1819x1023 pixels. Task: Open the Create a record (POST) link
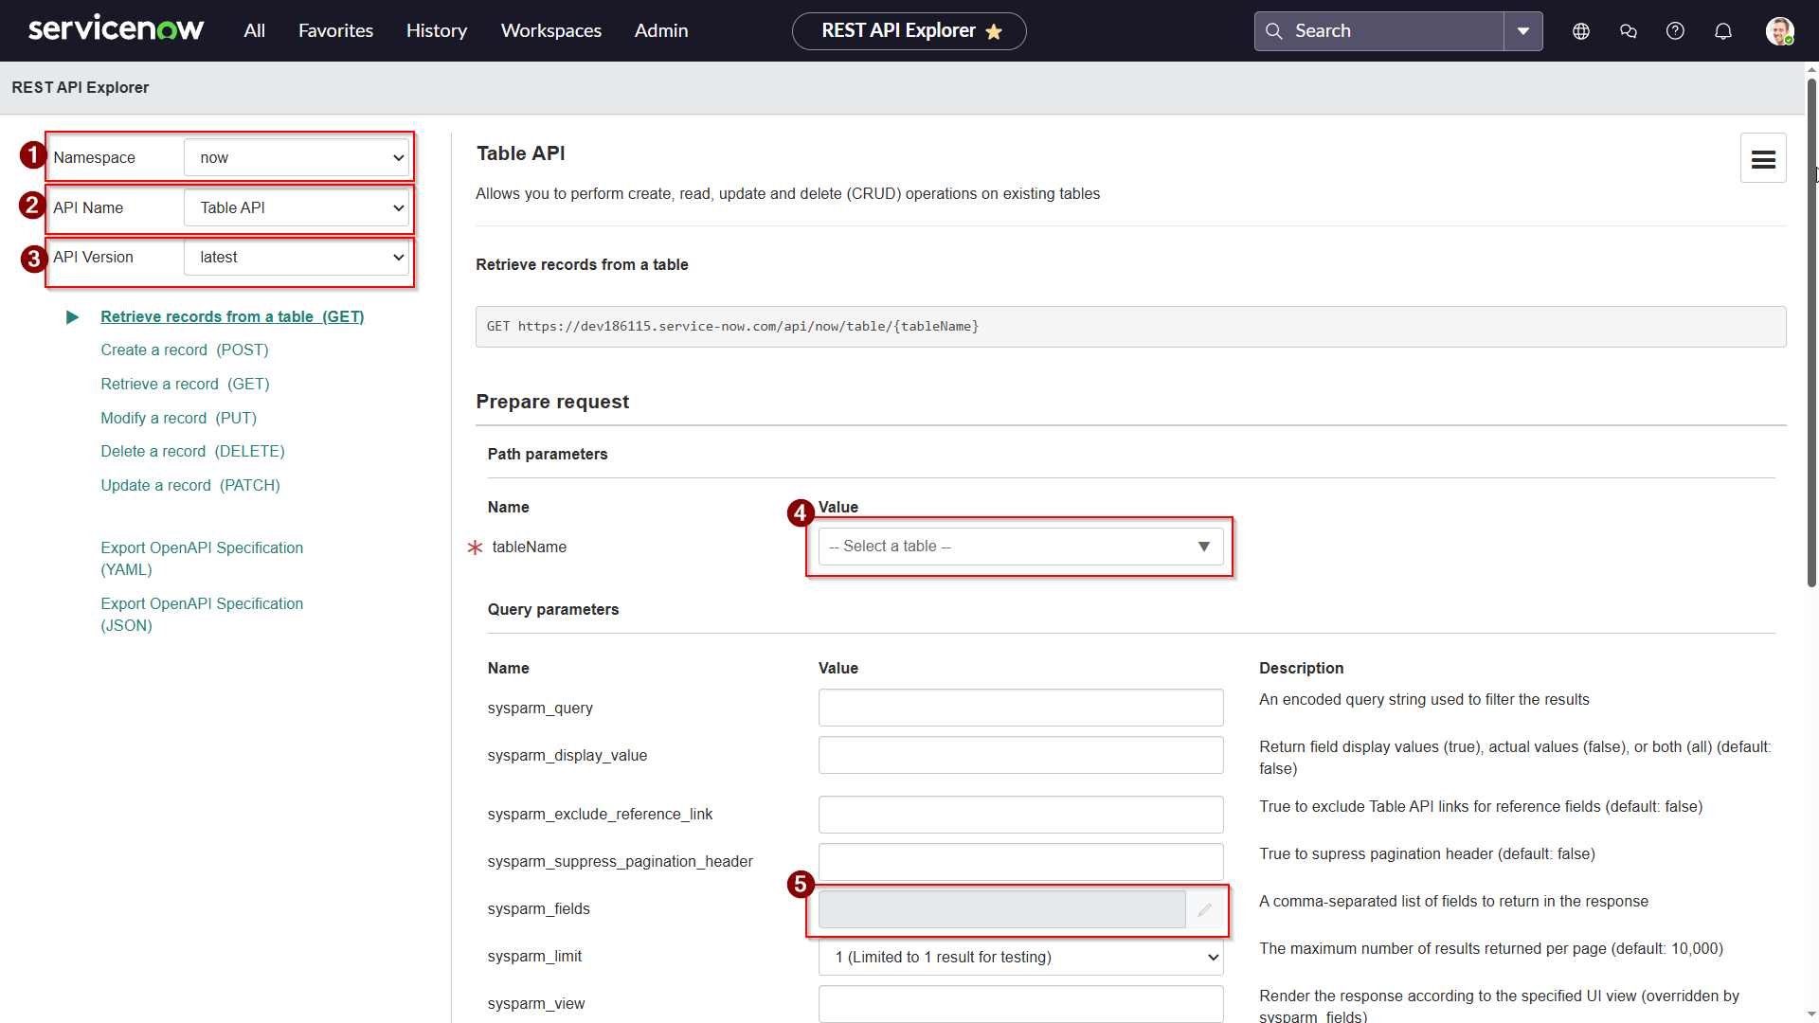185,350
